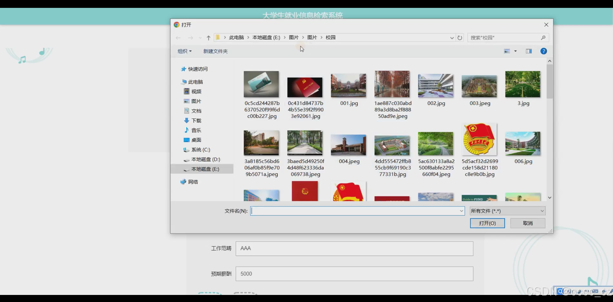Select the 001.jpg thumbnail
This screenshot has width=613, height=302.
(348, 85)
